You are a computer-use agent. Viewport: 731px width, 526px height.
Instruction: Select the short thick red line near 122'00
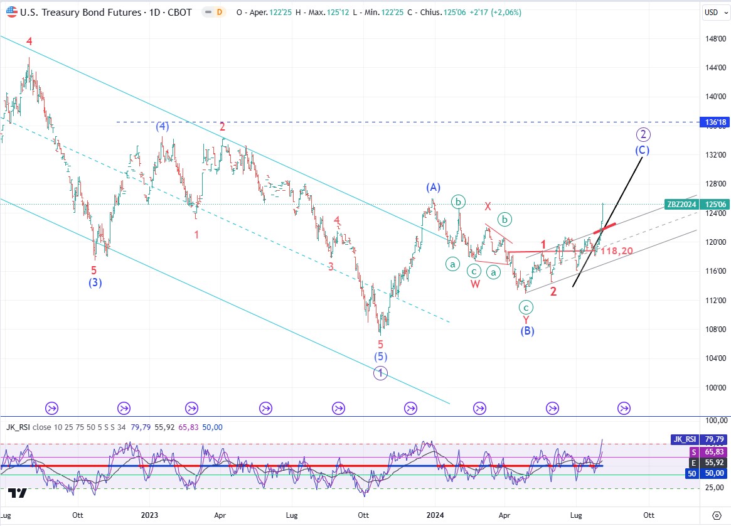(x=605, y=228)
